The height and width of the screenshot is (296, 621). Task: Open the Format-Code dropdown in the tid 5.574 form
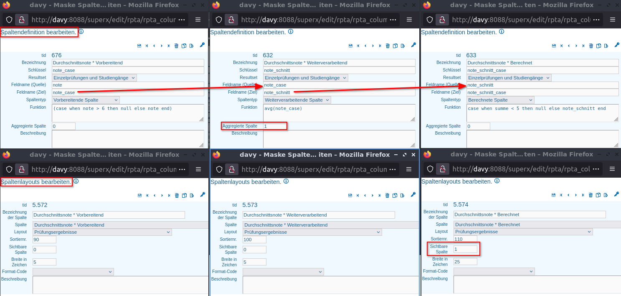494,271
